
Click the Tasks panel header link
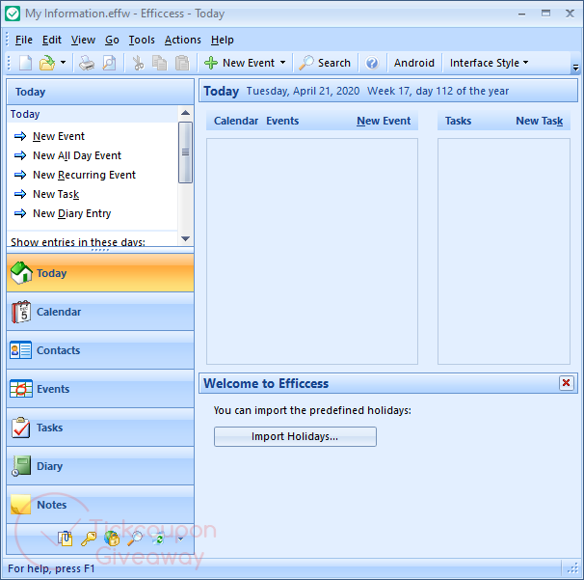[x=458, y=121]
